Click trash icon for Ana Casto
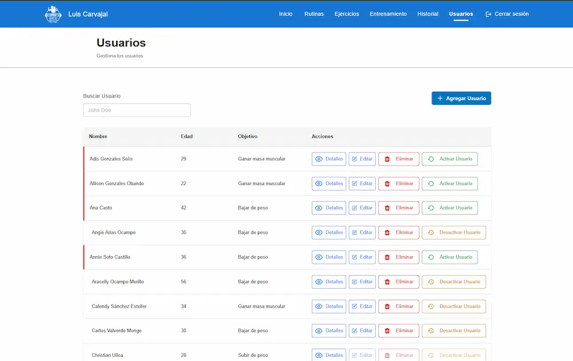 coord(387,208)
